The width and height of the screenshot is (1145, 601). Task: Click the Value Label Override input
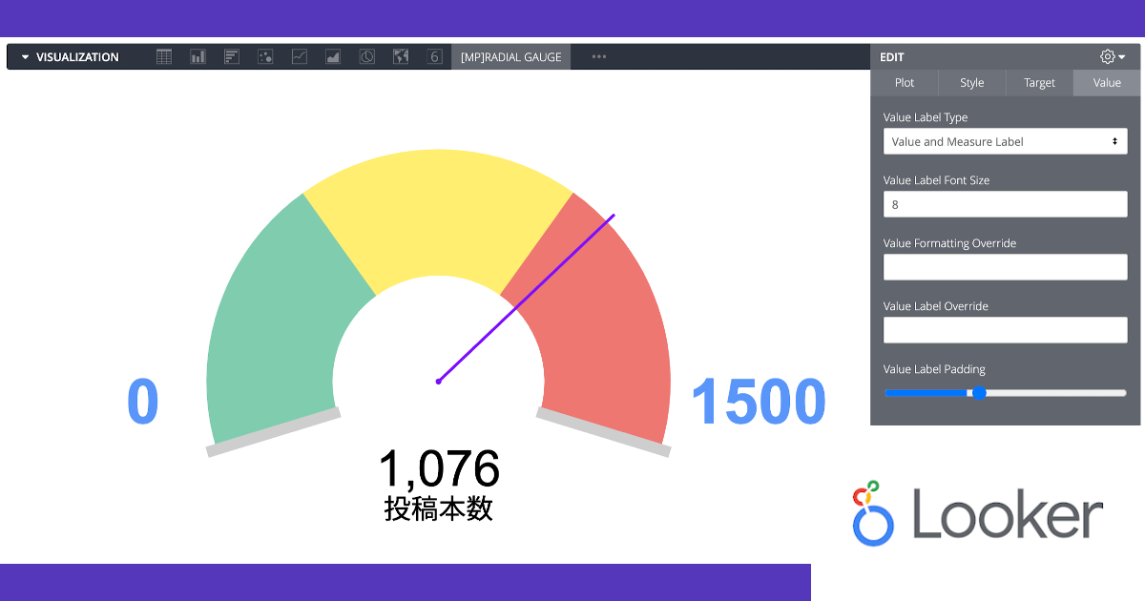tap(1006, 330)
